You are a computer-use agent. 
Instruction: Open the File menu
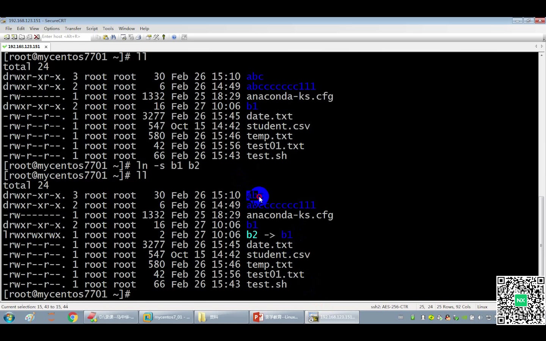[x=8, y=28]
